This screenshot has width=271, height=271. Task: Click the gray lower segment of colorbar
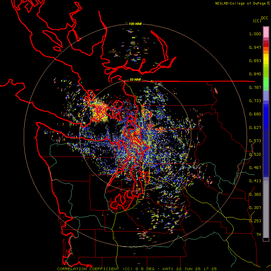point(266,209)
